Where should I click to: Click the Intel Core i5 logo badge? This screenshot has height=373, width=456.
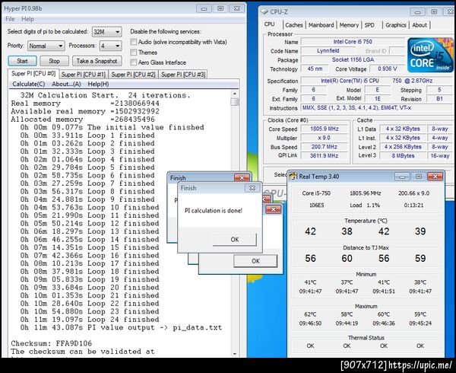click(x=430, y=55)
